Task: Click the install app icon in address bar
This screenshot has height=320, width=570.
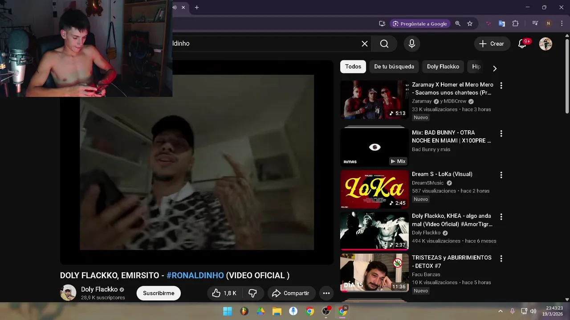Action: click(x=382, y=24)
